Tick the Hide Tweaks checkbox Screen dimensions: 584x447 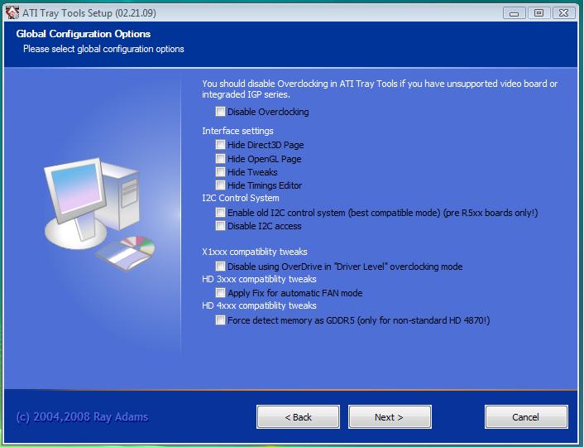(x=220, y=172)
